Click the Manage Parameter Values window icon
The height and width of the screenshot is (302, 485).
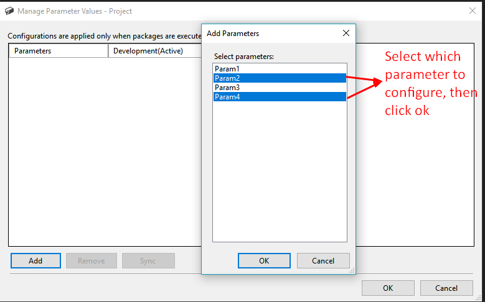click(9, 11)
